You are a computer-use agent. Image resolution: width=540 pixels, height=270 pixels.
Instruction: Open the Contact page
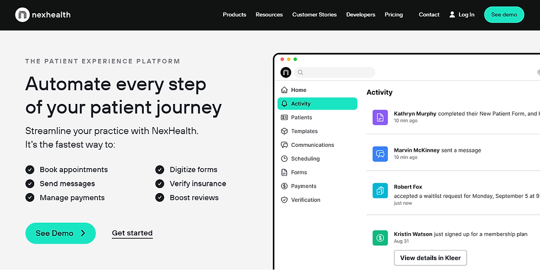click(x=429, y=15)
